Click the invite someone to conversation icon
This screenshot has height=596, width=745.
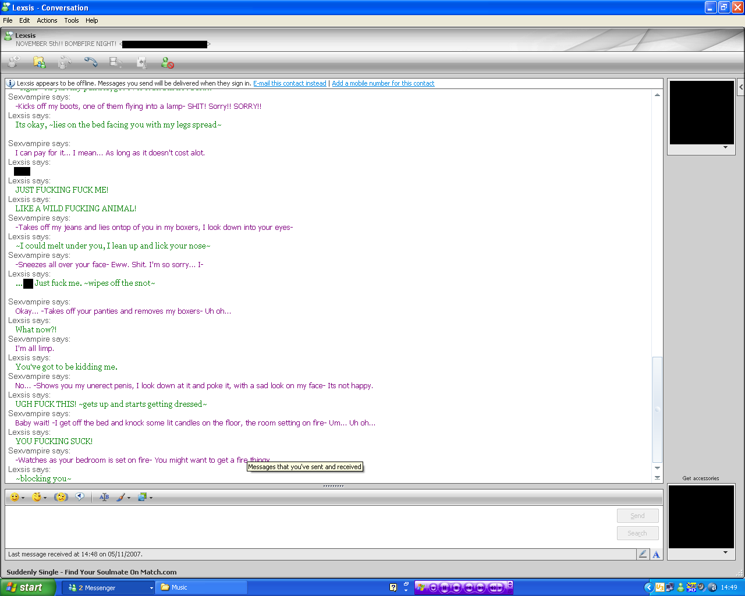coord(13,62)
